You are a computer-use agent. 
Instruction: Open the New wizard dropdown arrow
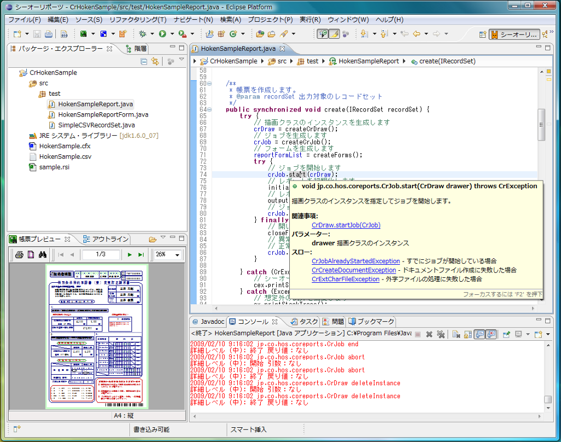click(x=27, y=34)
